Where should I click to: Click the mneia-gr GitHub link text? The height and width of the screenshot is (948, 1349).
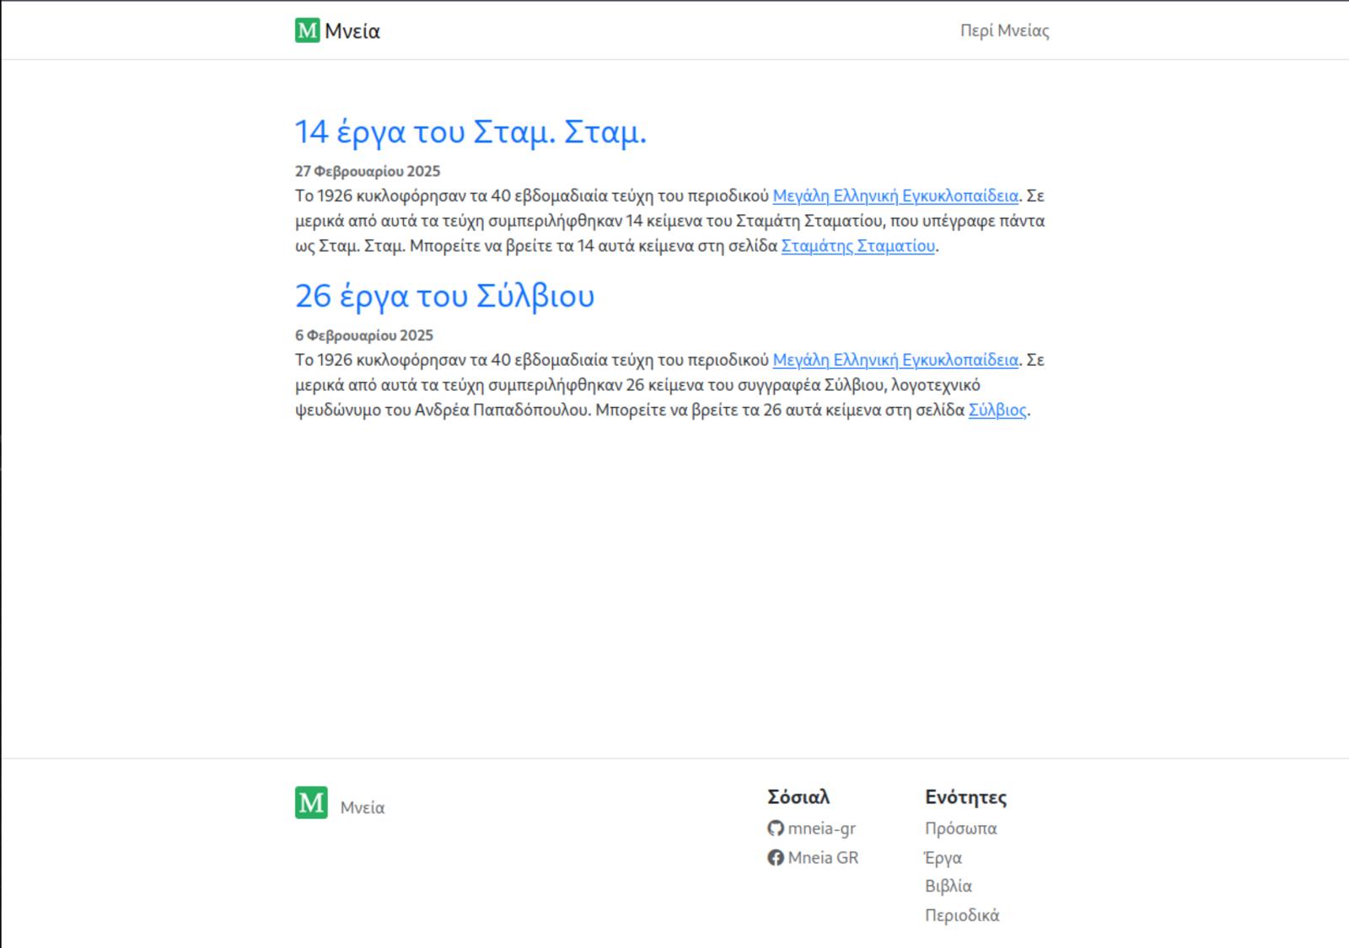pos(820,828)
